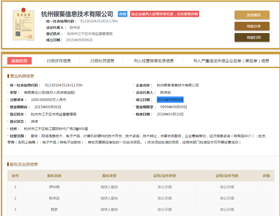Click the red 经营异常名录 alert banner

tap(164, 14)
